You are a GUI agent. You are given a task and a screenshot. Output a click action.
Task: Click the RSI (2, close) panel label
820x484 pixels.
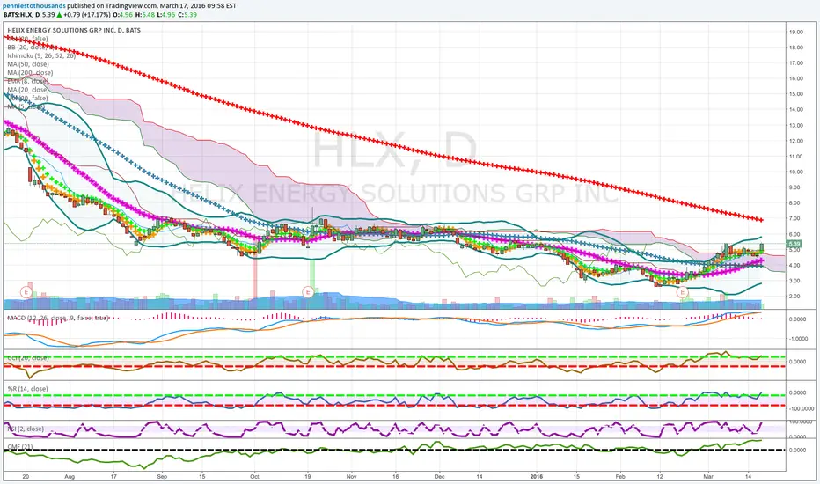[x=26, y=429]
